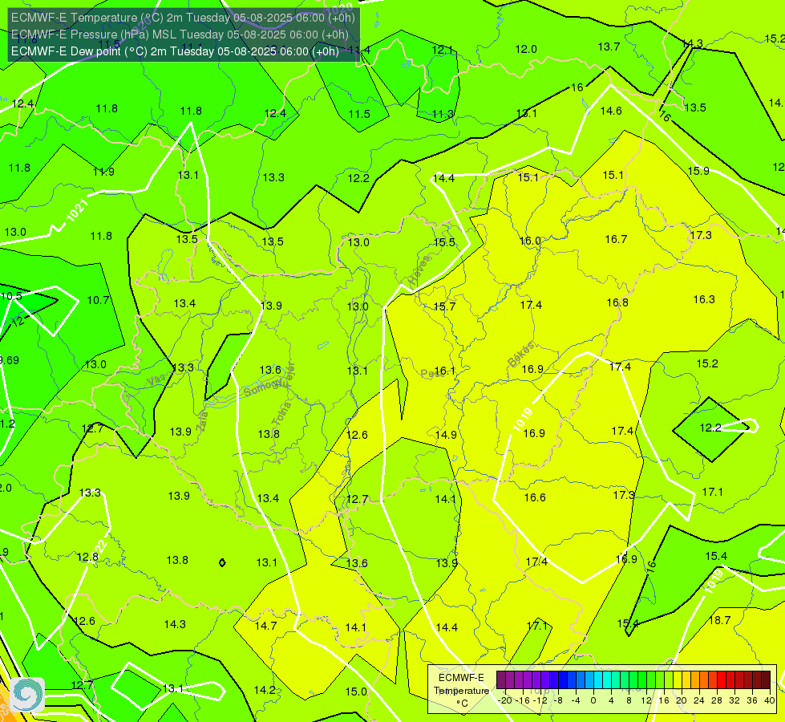Click the 12.8 temperature value
The height and width of the screenshot is (722, 785).
[87, 557]
